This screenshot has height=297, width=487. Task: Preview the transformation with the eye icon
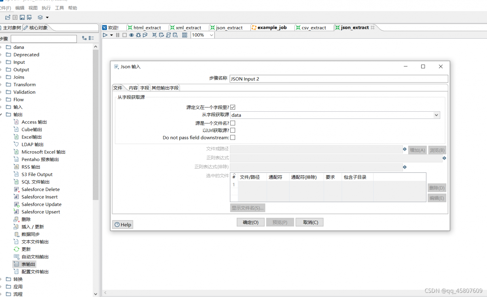(131, 35)
